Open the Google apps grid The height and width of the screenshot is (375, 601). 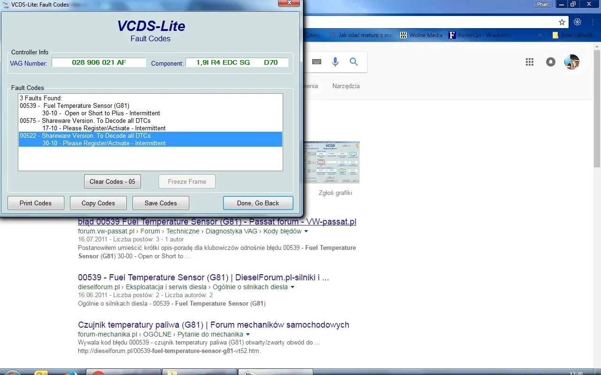(530, 62)
